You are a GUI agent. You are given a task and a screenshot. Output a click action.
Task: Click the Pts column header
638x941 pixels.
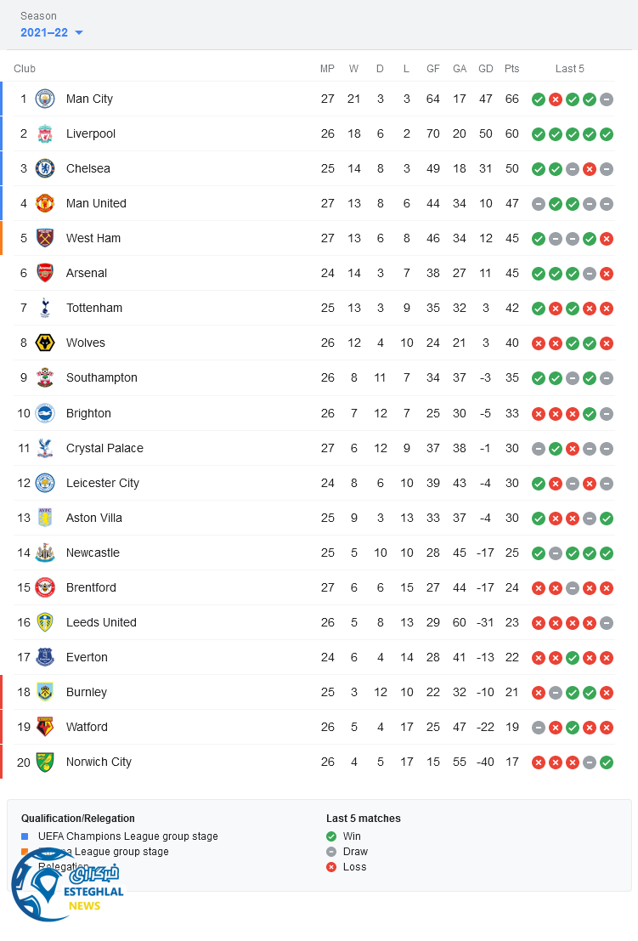click(x=511, y=69)
